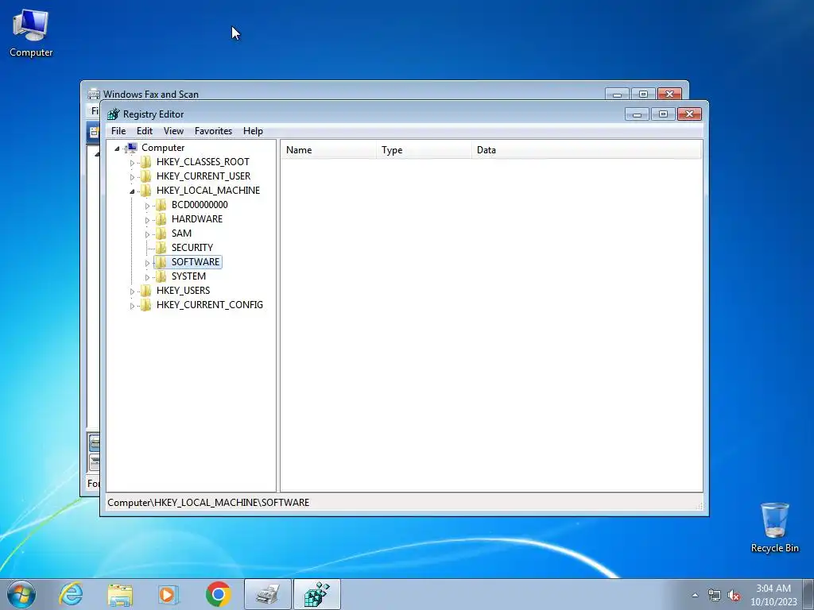Viewport: 814px width, 610px height.
Task: Click the registry path in status bar
Action: [x=208, y=503]
